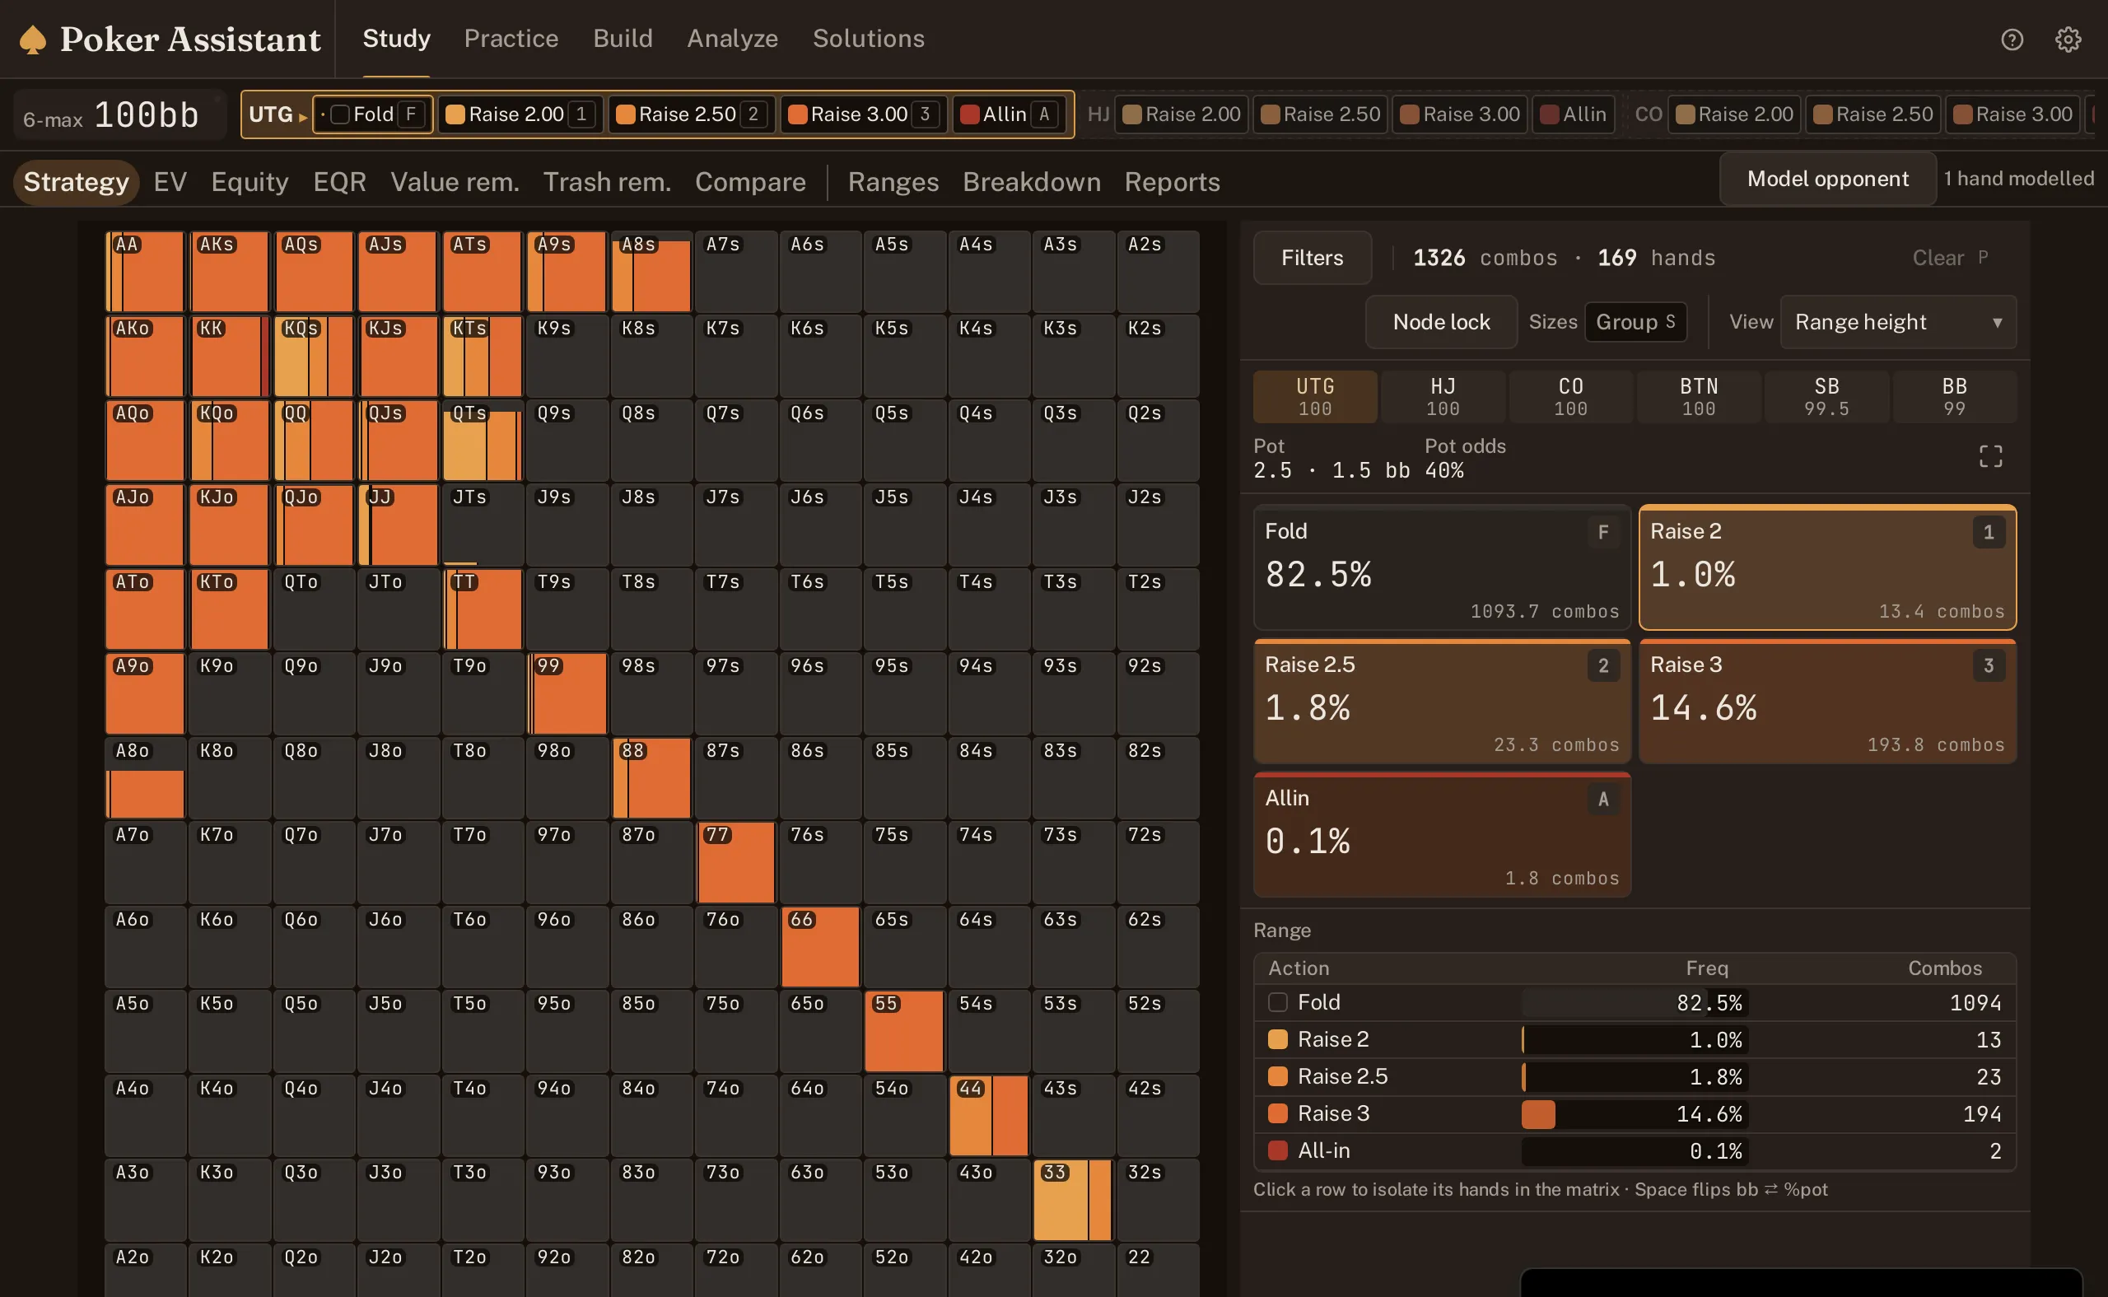Open Trash rem. view
Image resolution: width=2108 pixels, height=1297 pixels.
click(607, 182)
